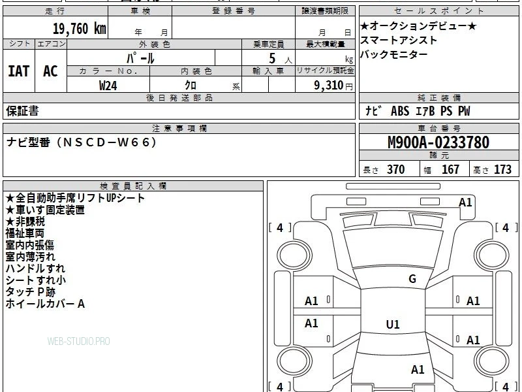Click A1 on left front door
Viewport: 522px width, 392px height.
312,301
